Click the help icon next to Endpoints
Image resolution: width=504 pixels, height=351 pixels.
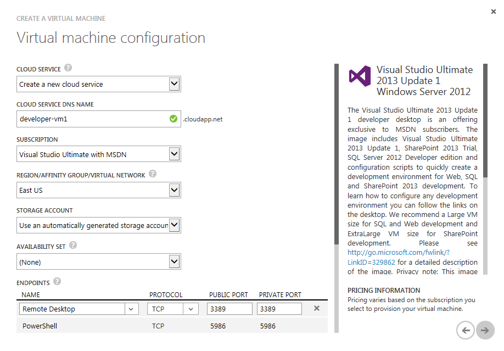[x=57, y=281]
